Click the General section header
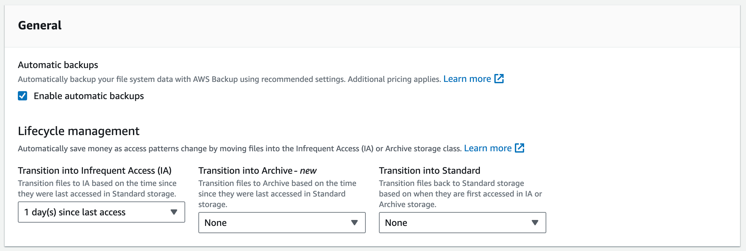746x251 pixels. tap(40, 25)
